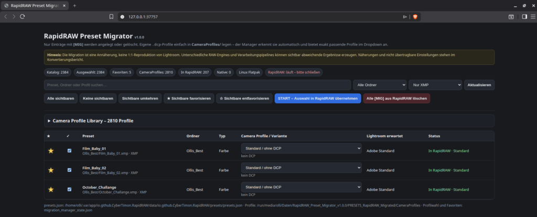Click the Status column header

[x=434, y=136]
